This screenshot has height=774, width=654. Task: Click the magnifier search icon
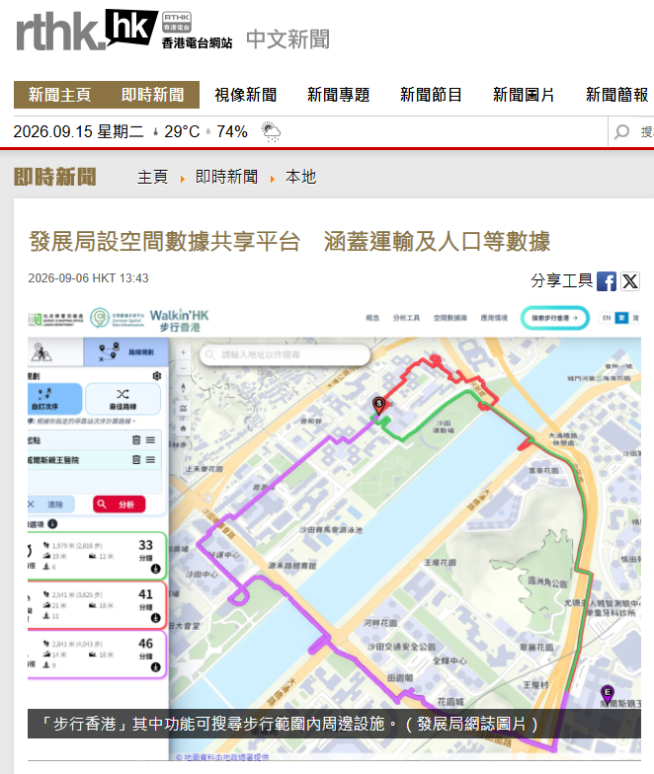click(621, 132)
